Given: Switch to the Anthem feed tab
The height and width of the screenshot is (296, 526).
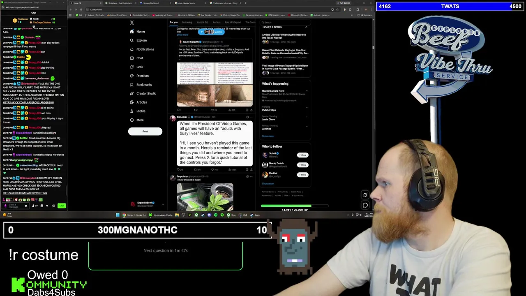Looking at the screenshot, I should [x=217, y=22].
